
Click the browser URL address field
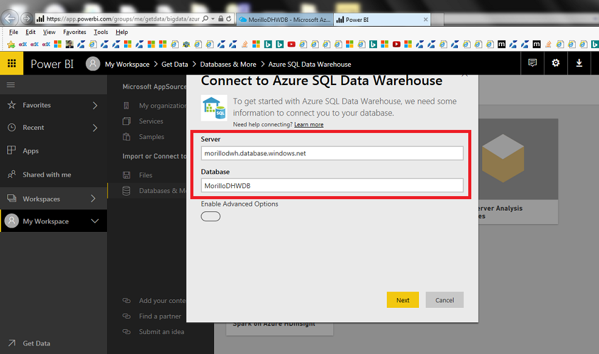pyautogui.click(x=123, y=19)
